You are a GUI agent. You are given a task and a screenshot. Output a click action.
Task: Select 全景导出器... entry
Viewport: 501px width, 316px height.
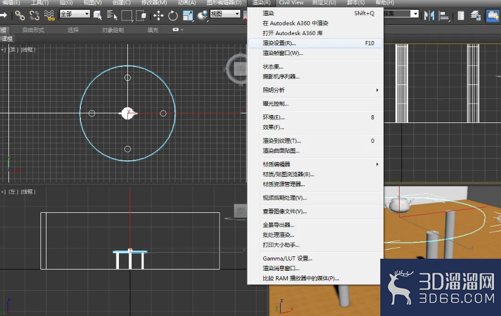(x=315, y=225)
